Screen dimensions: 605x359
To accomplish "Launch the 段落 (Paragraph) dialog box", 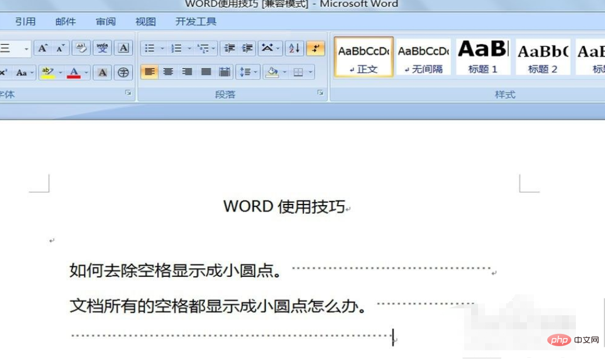I will coord(320,93).
